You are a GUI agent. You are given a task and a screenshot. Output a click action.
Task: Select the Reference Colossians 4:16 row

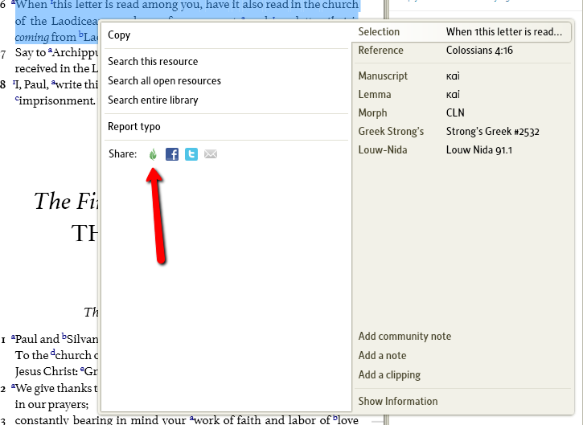coord(463,51)
